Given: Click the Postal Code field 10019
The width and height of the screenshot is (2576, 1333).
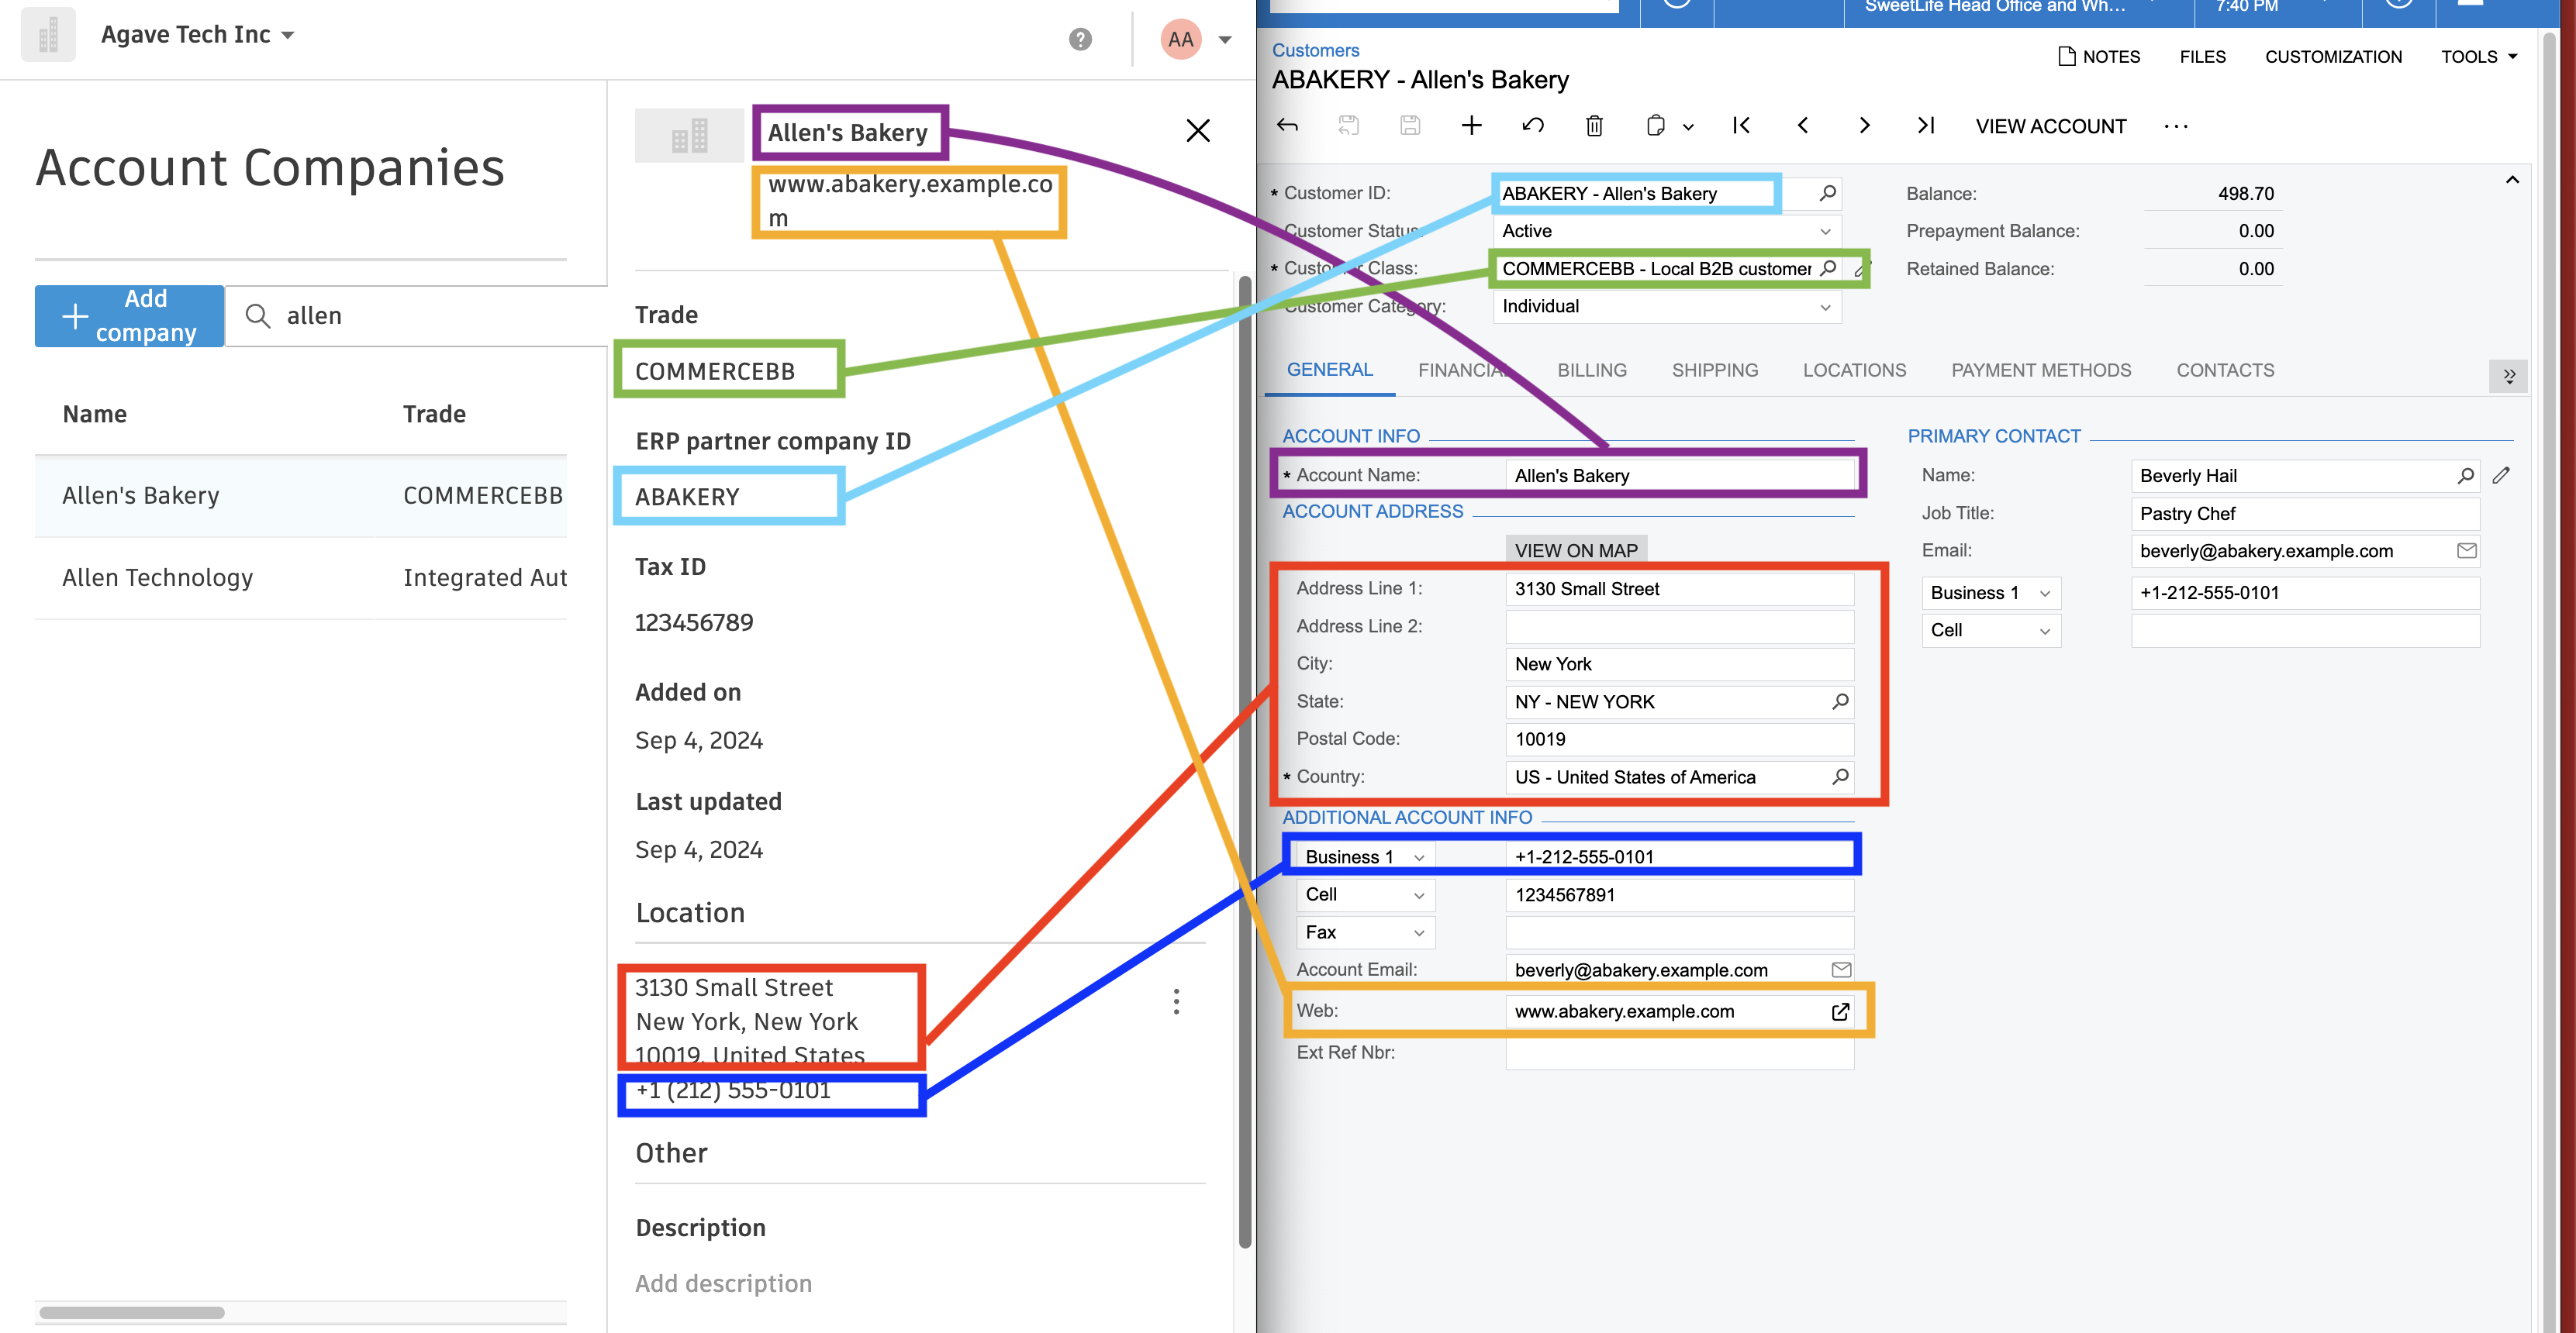Looking at the screenshot, I should [x=1679, y=739].
